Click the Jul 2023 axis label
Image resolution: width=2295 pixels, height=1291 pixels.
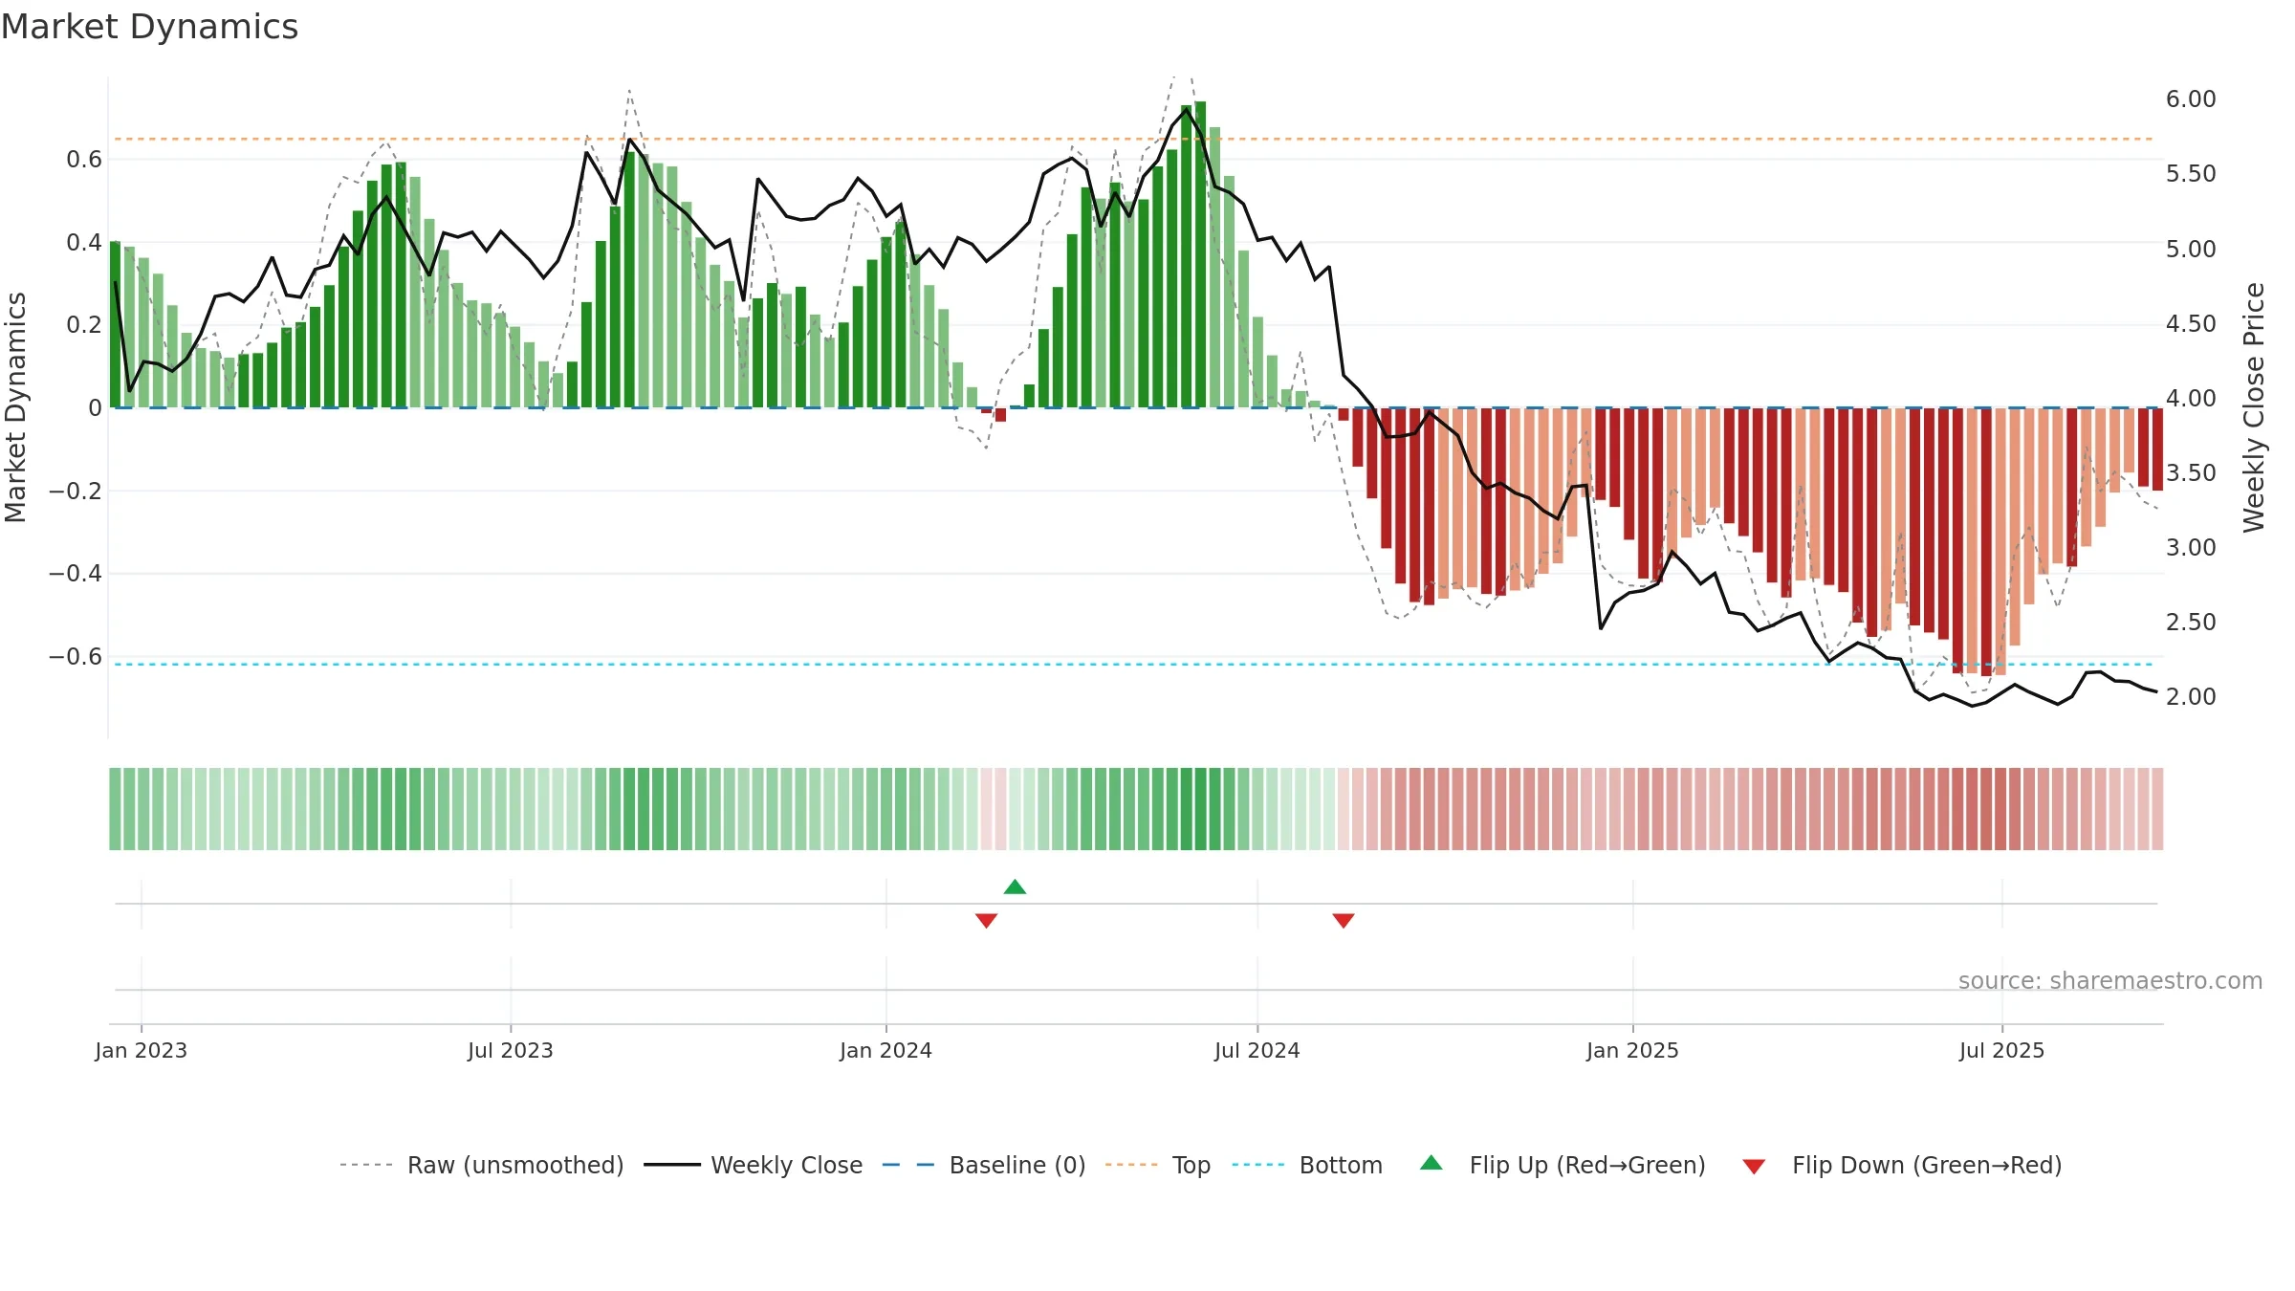pos(510,1050)
